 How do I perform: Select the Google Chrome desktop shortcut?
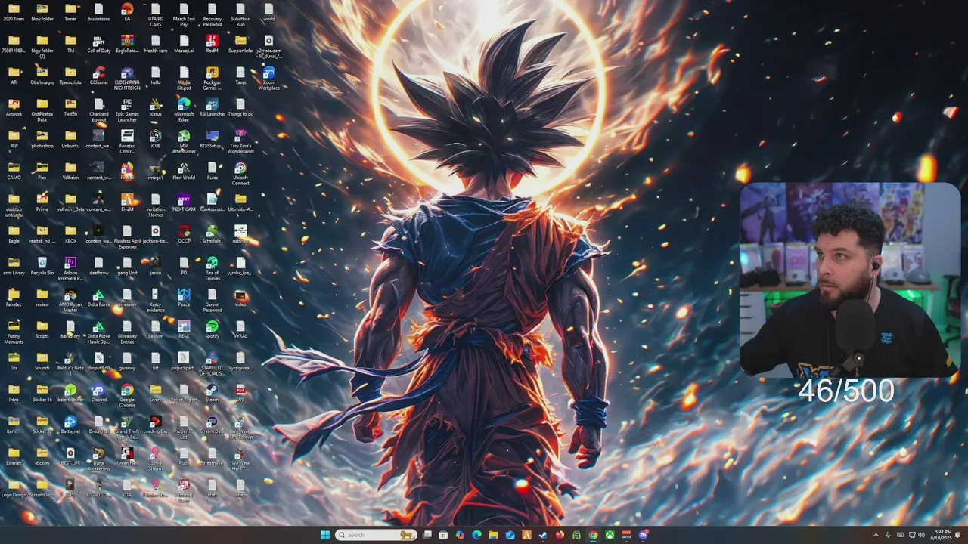coord(127,396)
